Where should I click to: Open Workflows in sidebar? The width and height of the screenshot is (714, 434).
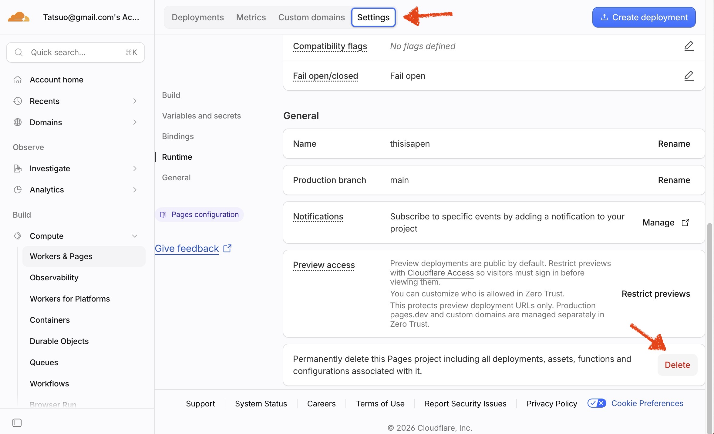pos(49,384)
